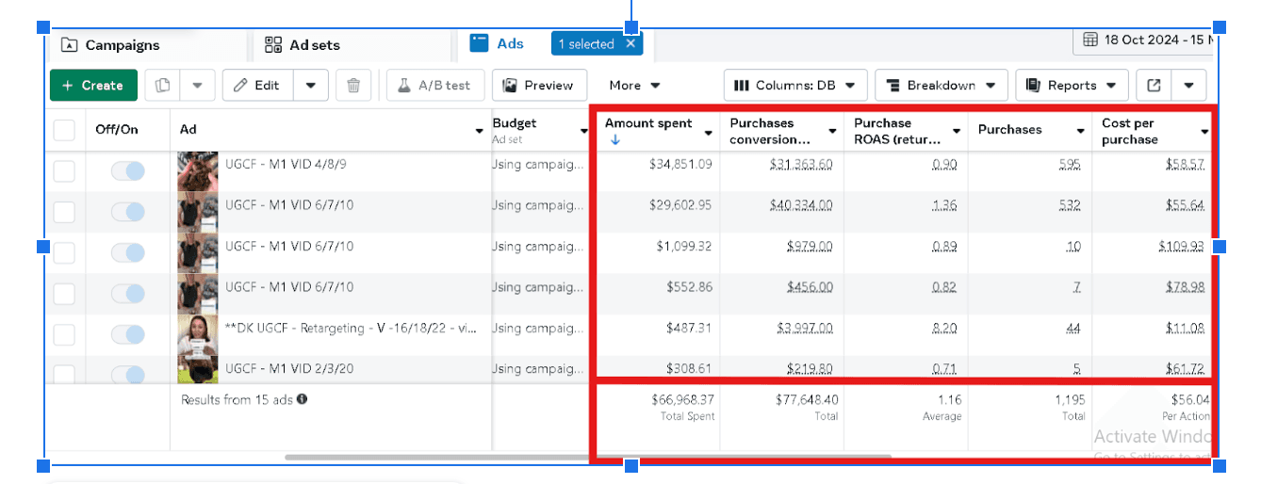Open the Amount spent column dropdown arrow
Viewport: 1261px width, 484px height.
pos(708,132)
